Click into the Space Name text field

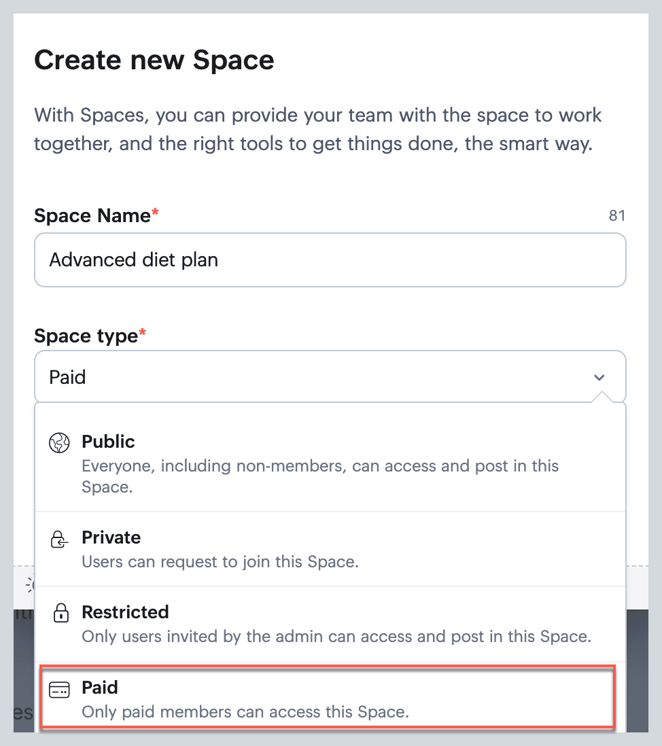[x=330, y=260]
